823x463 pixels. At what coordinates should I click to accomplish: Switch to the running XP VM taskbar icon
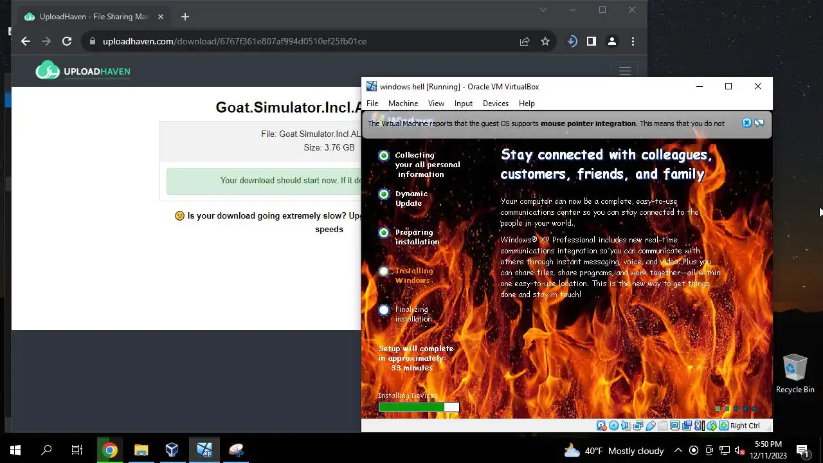pyautogui.click(x=204, y=450)
